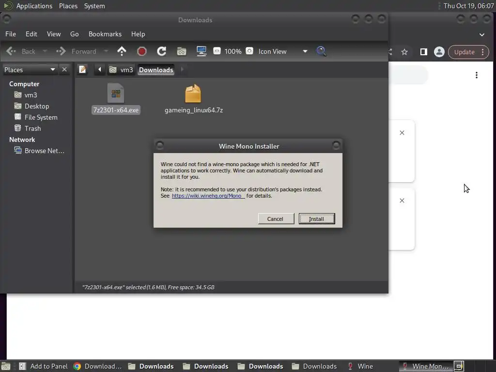Switch to Chrome Download taskbar entry
496x372 pixels.
coord(98,366)
